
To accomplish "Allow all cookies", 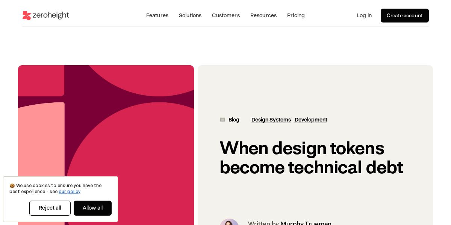I will [92, 208].
